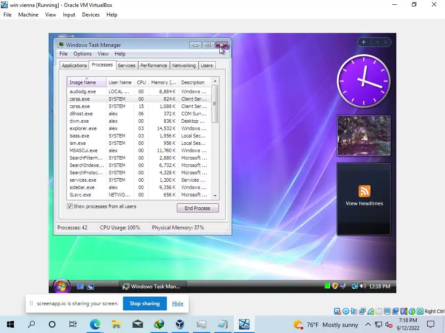The image size is (445, 333).
Task: Click VirtualBox network adapters indicator icon
Action: click(362, 311)
